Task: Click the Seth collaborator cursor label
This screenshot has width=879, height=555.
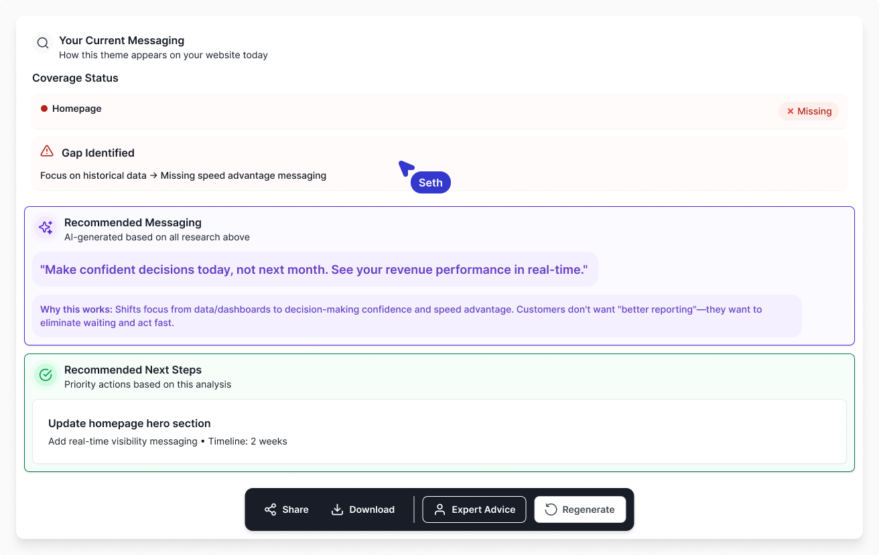Action: [431, 183]
